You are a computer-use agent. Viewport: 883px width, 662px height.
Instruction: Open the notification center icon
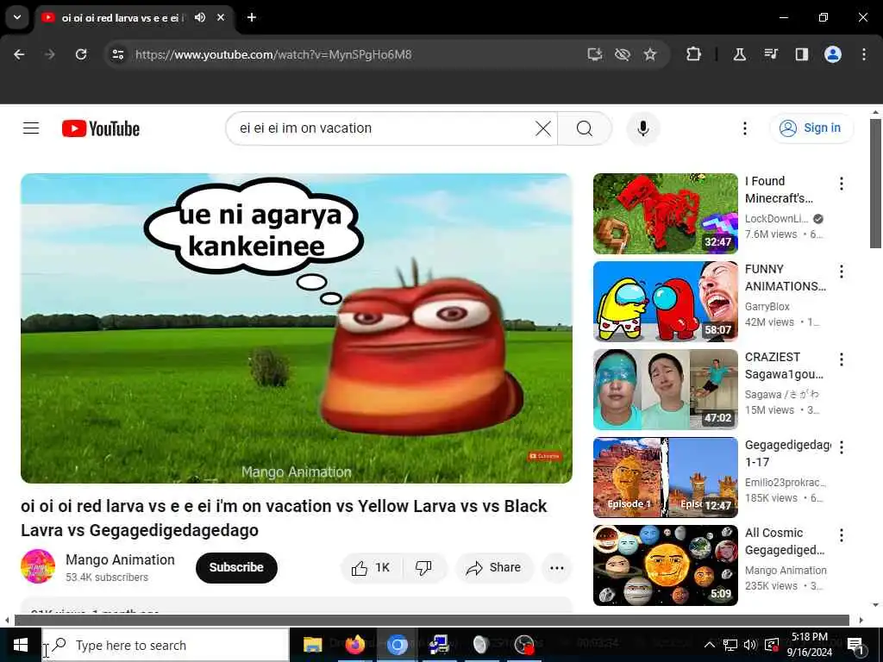click(856, 645)
